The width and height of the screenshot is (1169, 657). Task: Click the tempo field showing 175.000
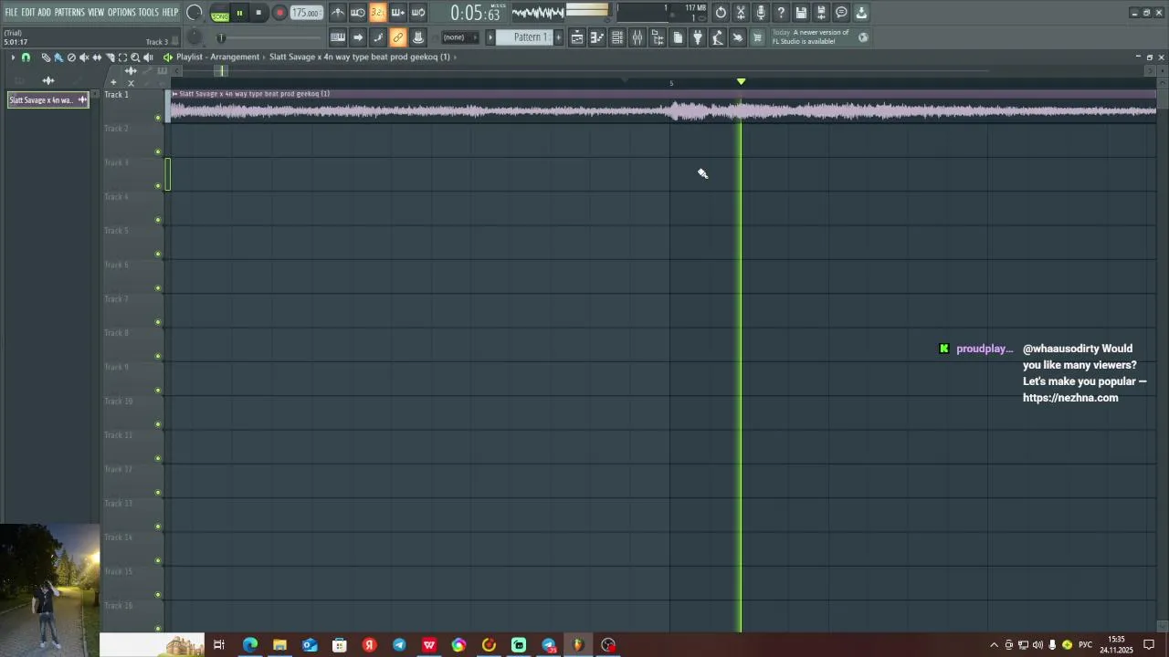click(x=306, y=13)
